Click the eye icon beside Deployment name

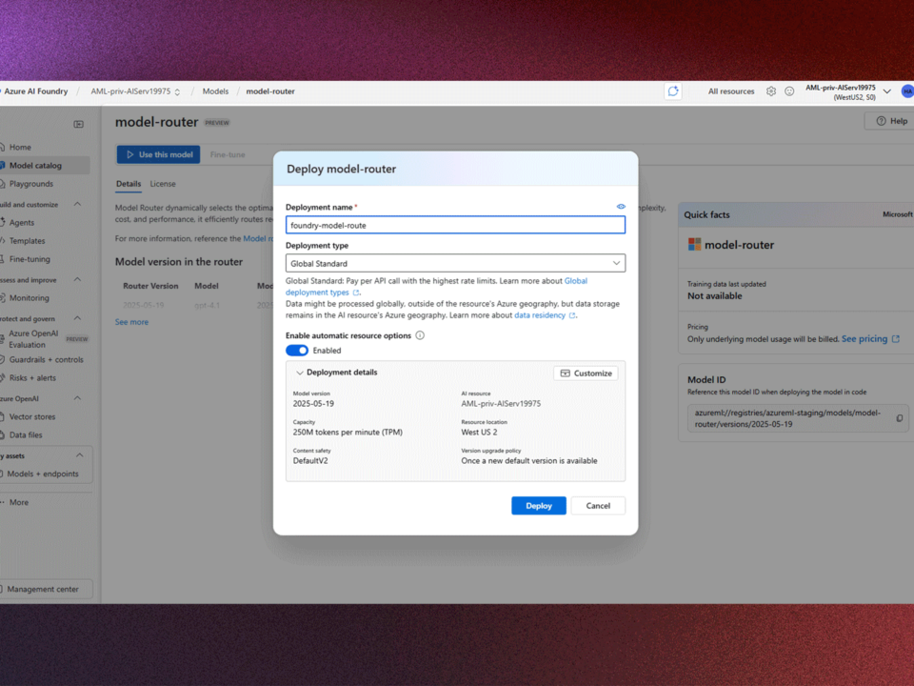(x=621, y=207)
